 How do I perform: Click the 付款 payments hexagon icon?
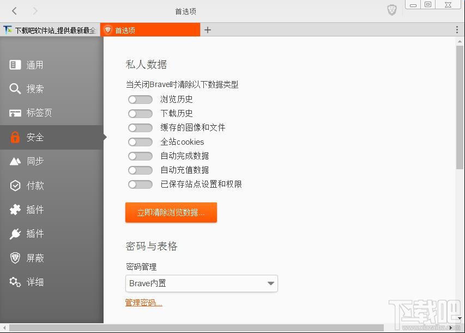click(x=15, y=186)
